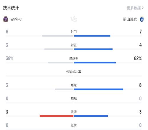Image resolution: width=148 pixels, height=130 pixels.
Task: Select the 蔚山现代 team name
Action: pyautogui.click(x=130, y=19)
